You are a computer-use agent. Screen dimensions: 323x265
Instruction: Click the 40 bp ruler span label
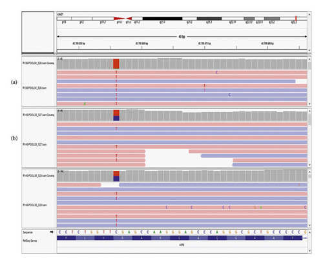pos(182,37)
